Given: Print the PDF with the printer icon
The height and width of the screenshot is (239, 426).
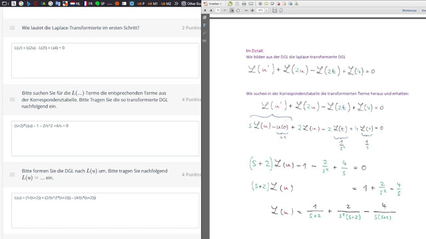Looking at the screenshot, I should tap(244, 3).
